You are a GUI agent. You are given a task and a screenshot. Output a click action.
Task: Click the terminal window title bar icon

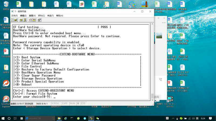pos(13,11)
